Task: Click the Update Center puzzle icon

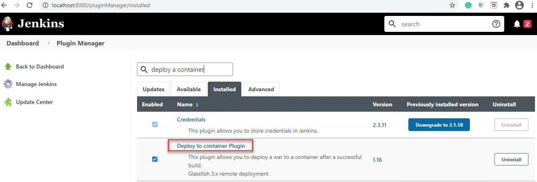Action: [x=8, y=102]
